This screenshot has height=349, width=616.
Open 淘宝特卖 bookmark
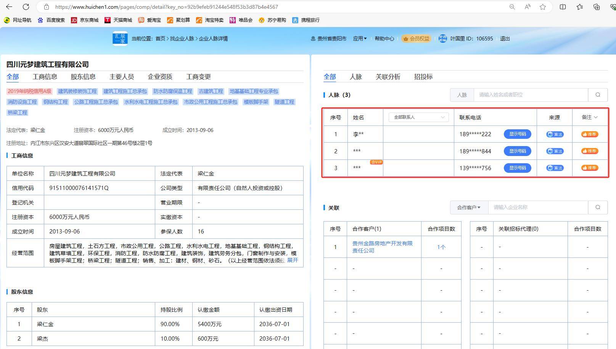point(210,20)
